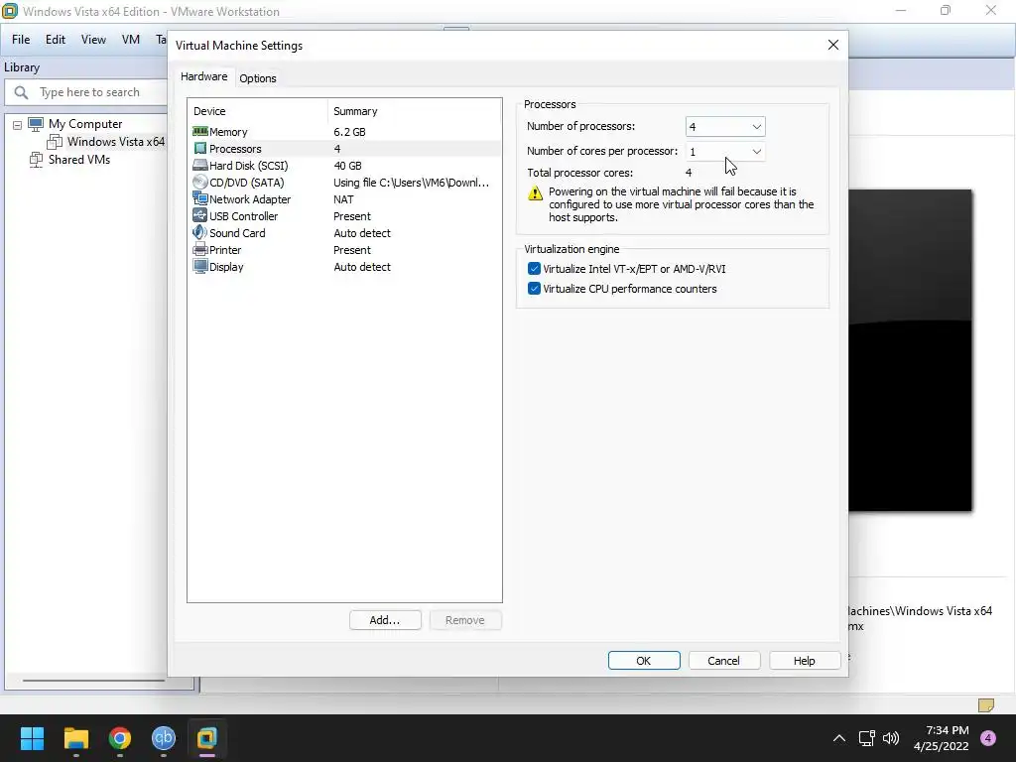1016x762 pixels.
Task: Toggle Virtualize Intel VT-x/EPT or AMD-V/RVI
Action: coord(534,269)
